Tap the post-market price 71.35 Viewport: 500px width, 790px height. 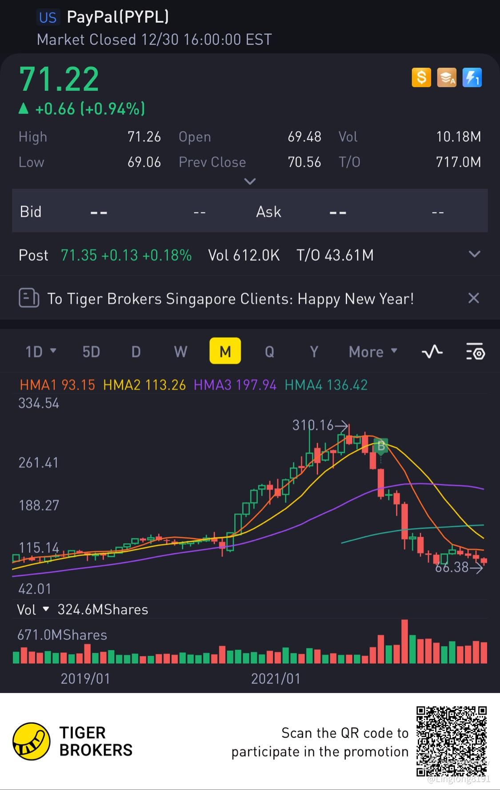pos(79,255)
